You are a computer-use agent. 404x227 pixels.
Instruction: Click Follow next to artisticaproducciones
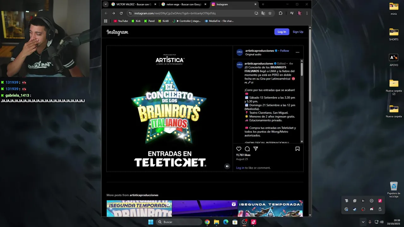pyautogui.click(x=284, y=51)
